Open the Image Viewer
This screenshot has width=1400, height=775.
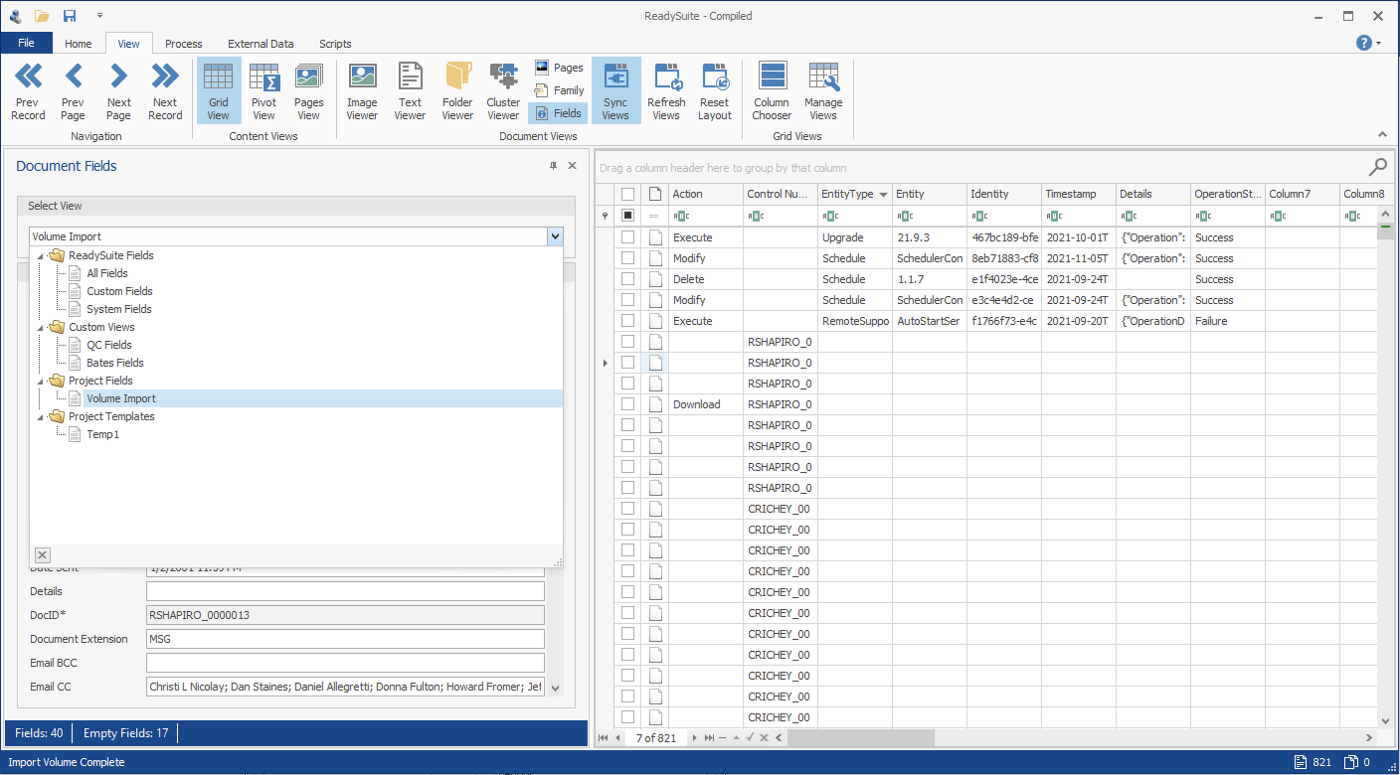(x=362, y=91)
